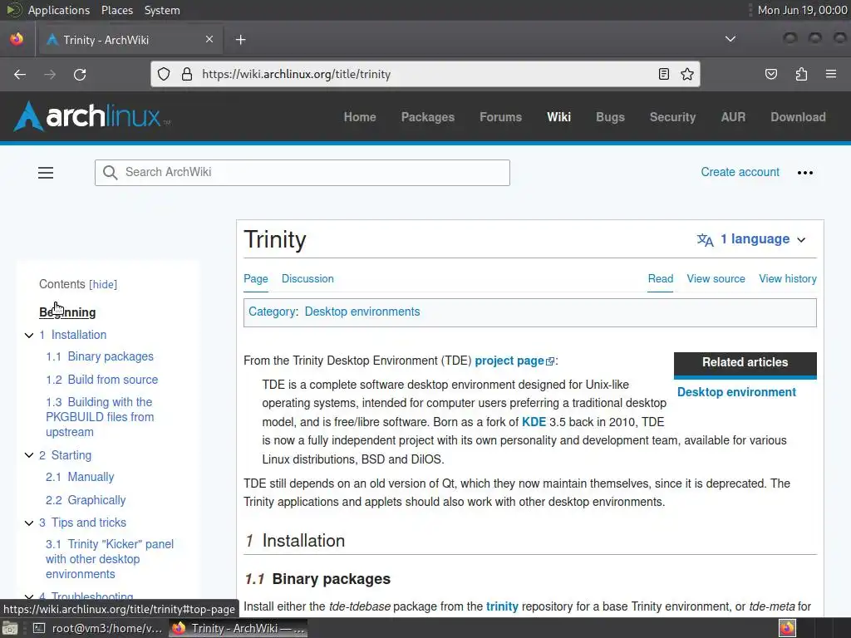Open the Desktop environments category link
The image size is (851, 638).
362,312
